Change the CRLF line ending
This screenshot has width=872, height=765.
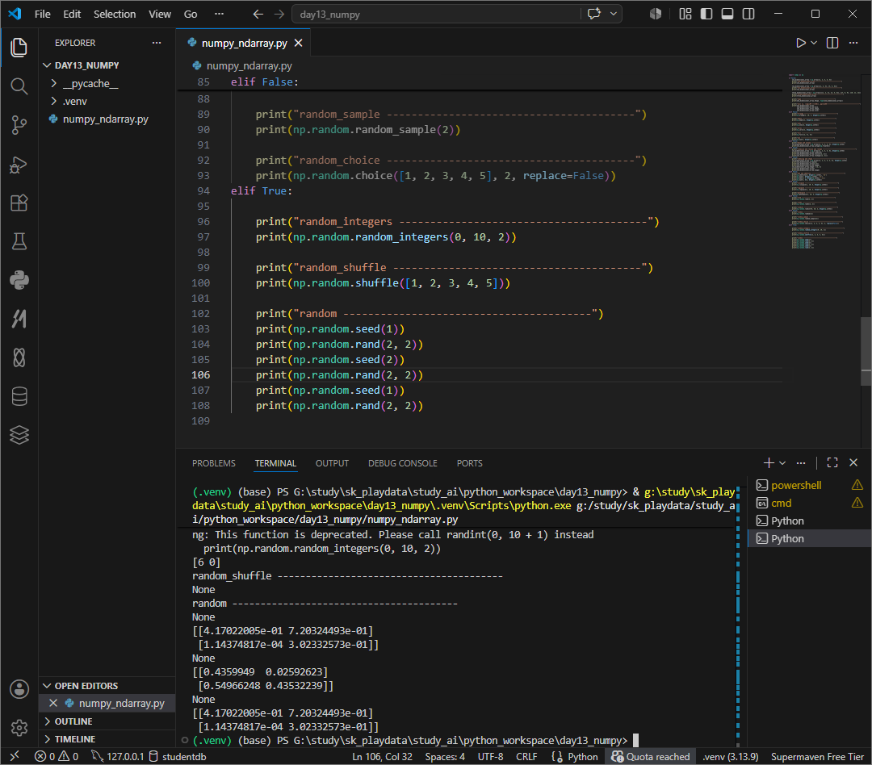[x=526, y=757]
